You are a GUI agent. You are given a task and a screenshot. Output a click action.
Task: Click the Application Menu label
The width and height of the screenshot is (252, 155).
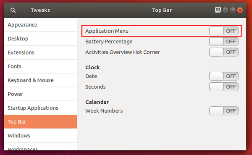[107, 31]
